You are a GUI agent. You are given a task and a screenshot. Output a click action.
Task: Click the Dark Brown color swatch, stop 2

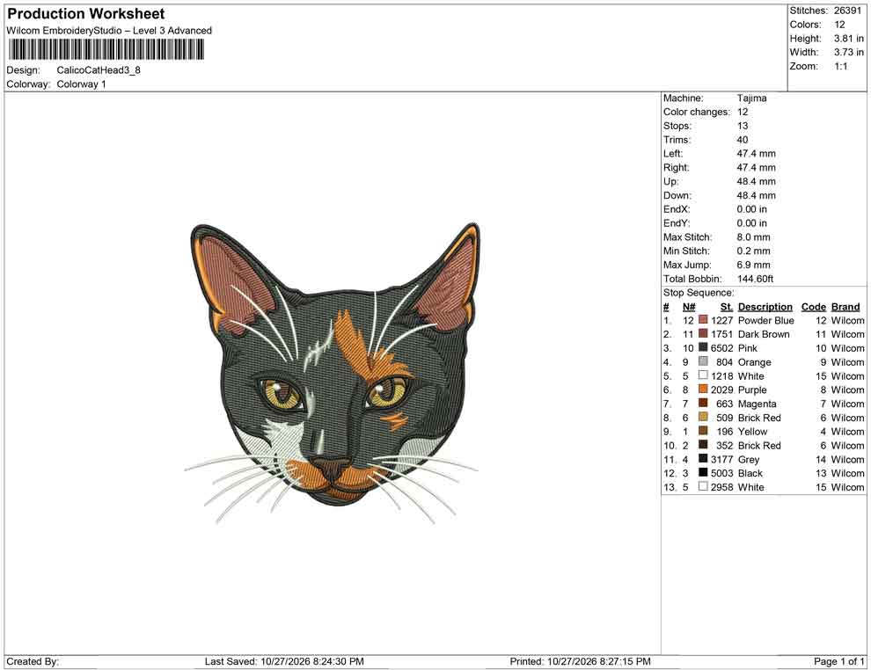703,334
